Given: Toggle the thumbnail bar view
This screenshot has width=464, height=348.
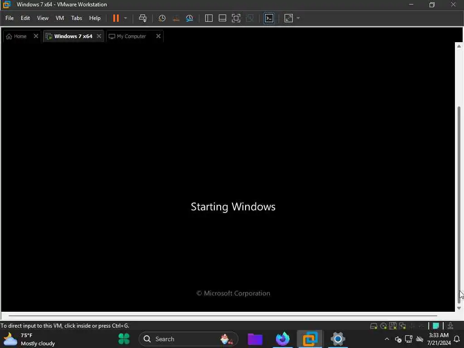Looking at the screenshot, I should [x=222, y=18].
